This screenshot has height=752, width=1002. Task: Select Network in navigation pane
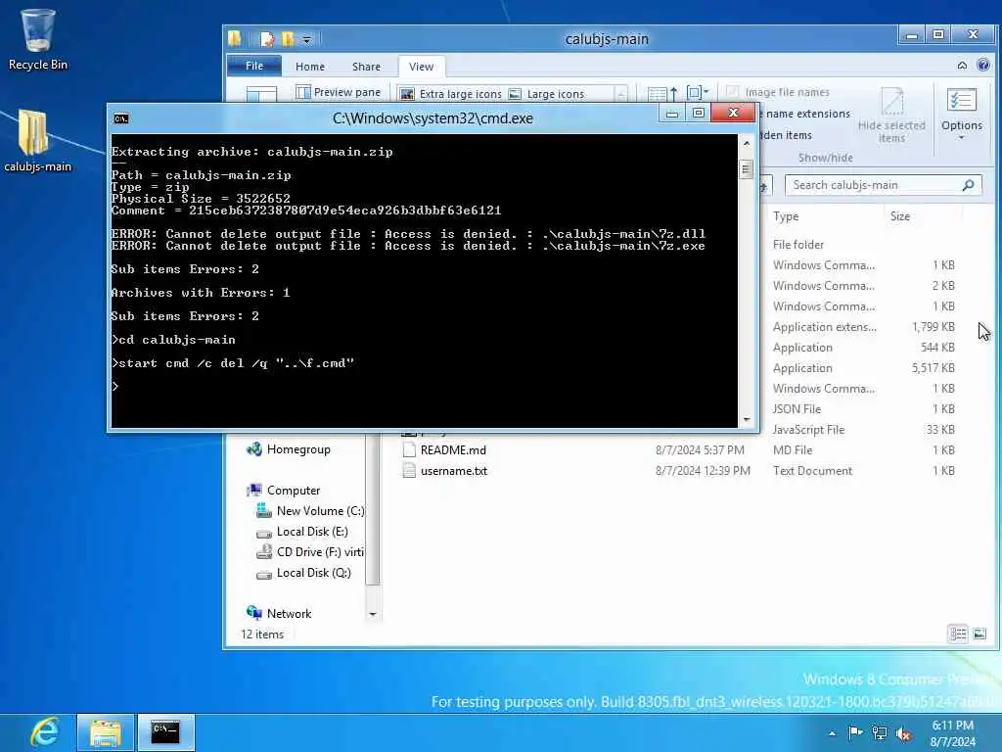tap(279, 613)
